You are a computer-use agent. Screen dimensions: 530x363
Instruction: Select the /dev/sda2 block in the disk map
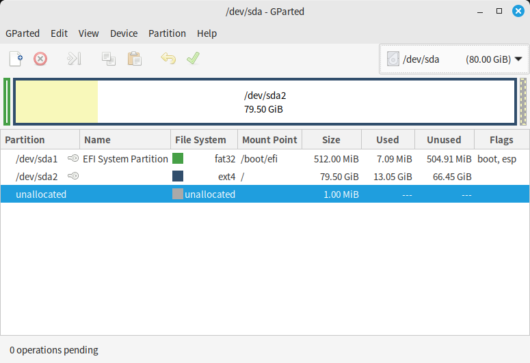click(x=265, y=102)
